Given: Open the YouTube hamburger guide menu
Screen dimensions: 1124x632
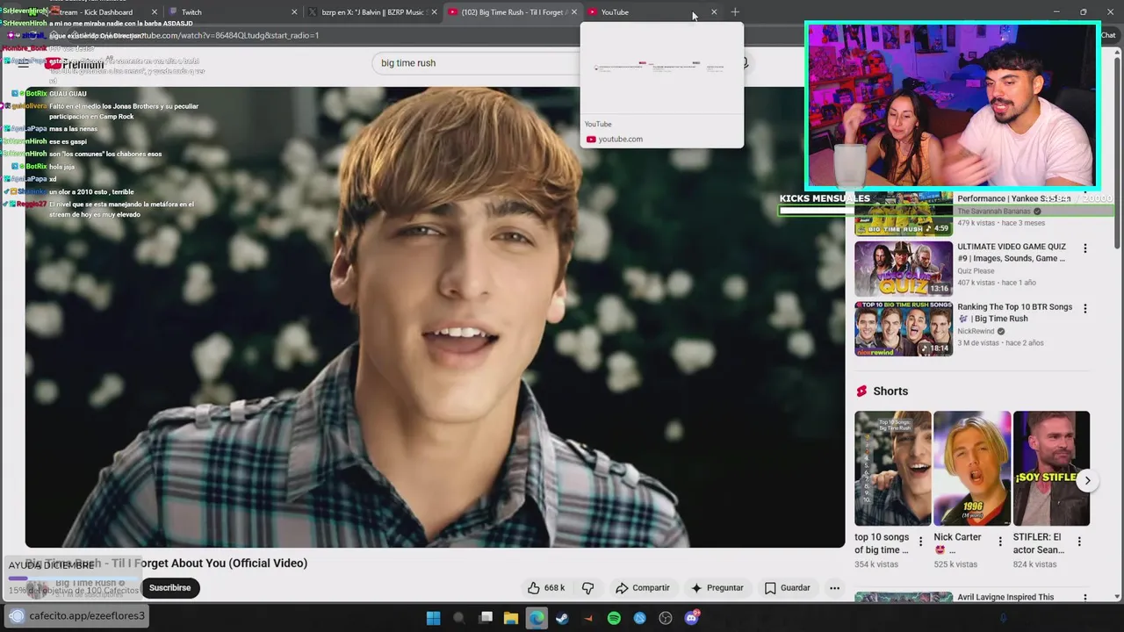Looking at the screenshot, I should [x=24, y=63].
